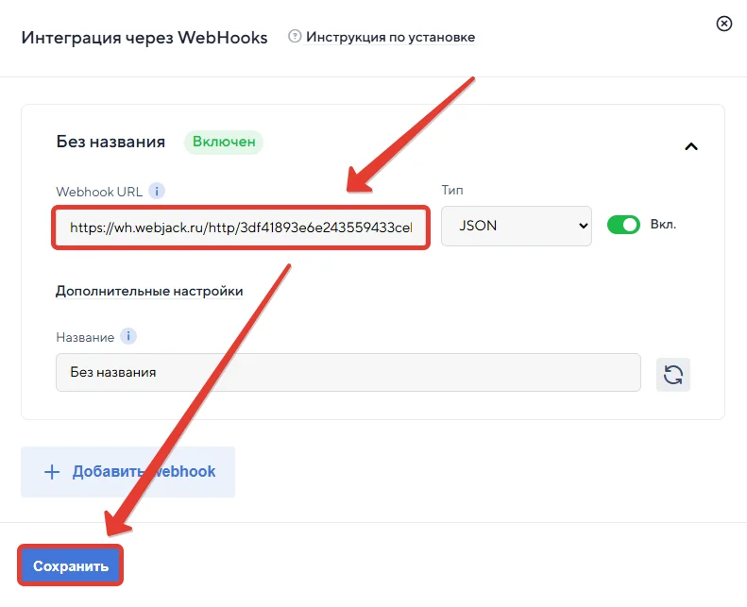Click the Интеграция через WebHooks title

coord(144,38)
